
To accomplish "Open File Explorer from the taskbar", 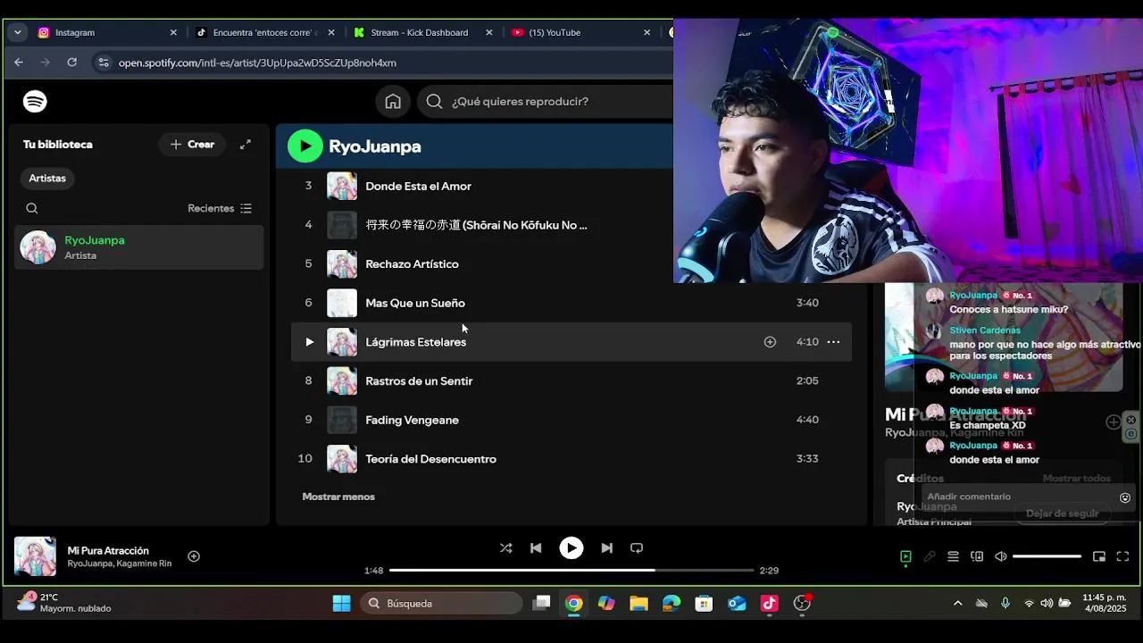I will point(638,604).
